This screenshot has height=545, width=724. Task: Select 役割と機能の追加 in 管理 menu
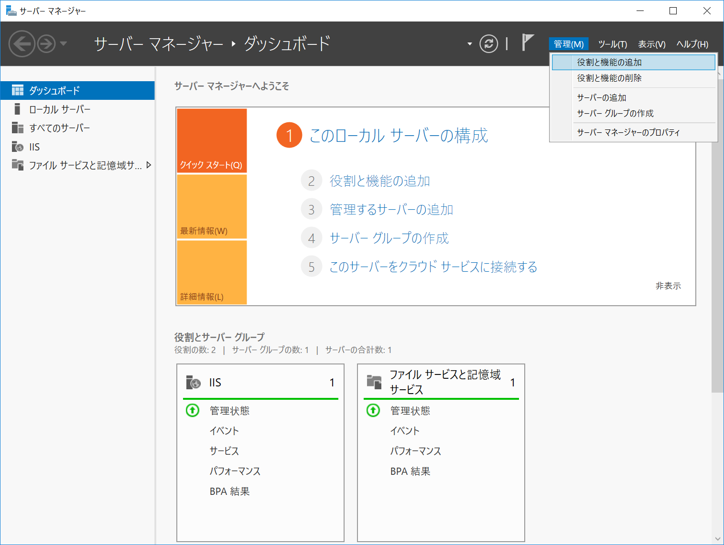pos(634,62)
